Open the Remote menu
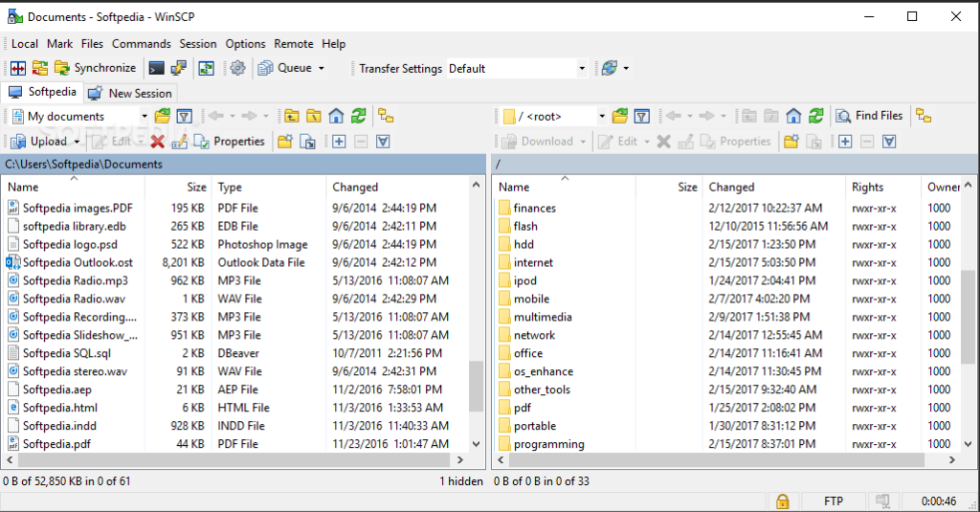This screenshot has width=980, height=512. (x=293, y=44)
